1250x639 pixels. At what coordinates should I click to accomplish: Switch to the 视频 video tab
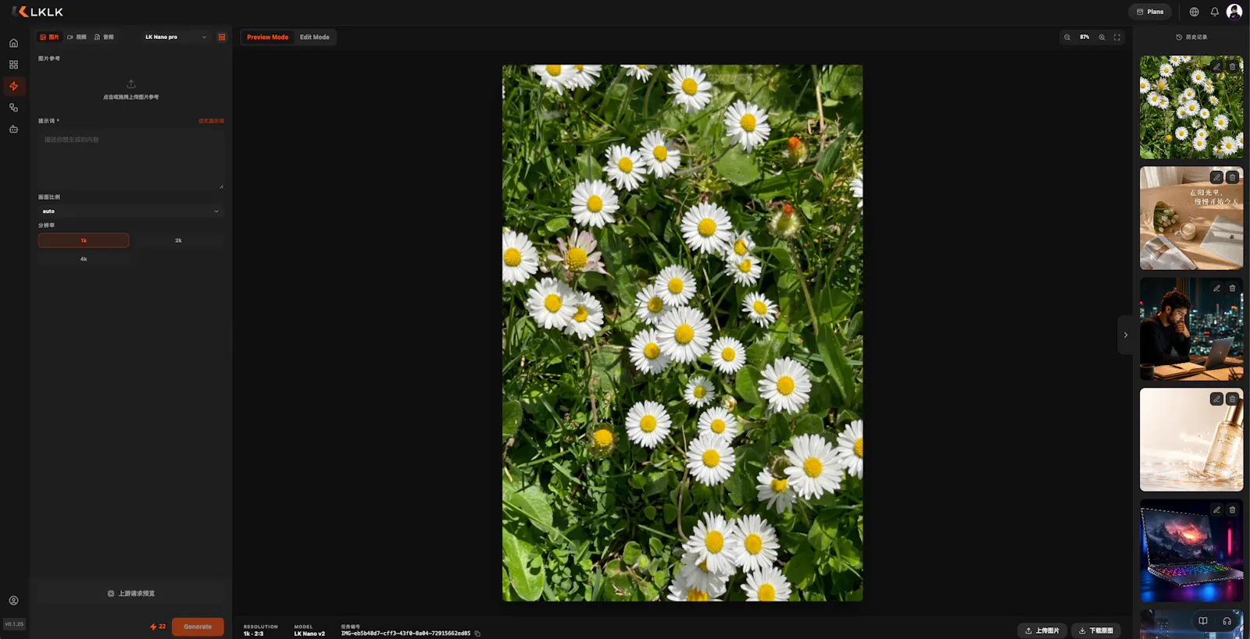[x=77, y=37]
